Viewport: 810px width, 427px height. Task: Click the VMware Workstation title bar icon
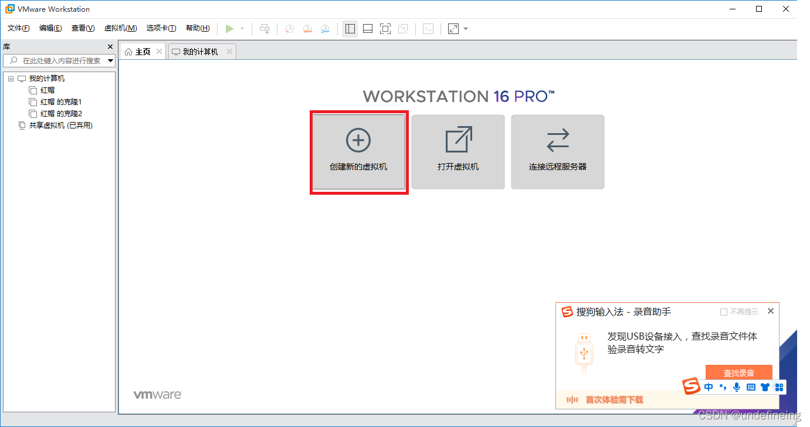point(10,9)
